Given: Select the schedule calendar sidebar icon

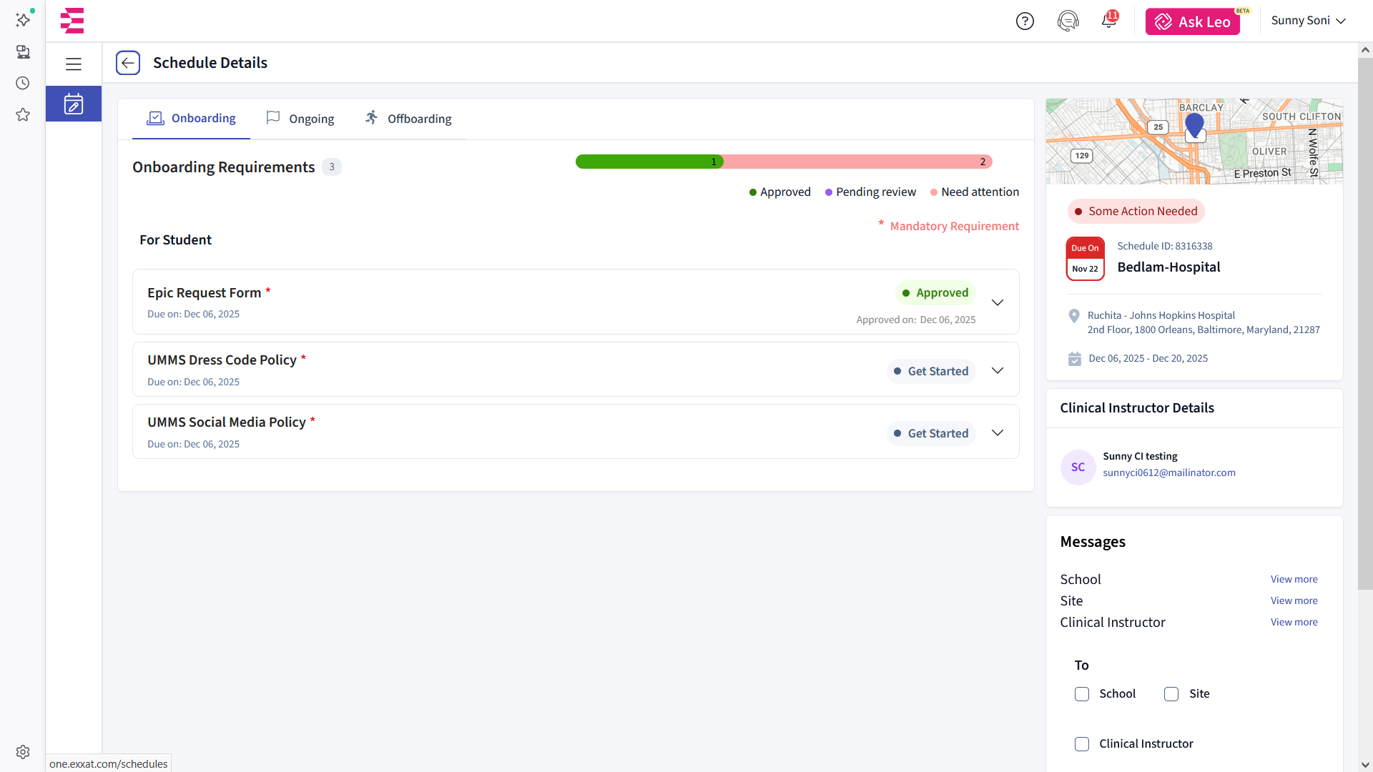Looking at the screenshot, I should pos(74,104).
